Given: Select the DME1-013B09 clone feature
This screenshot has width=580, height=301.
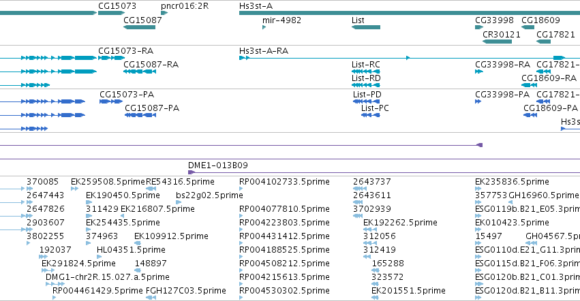Looking at the screenshot, I should (384, 172).
